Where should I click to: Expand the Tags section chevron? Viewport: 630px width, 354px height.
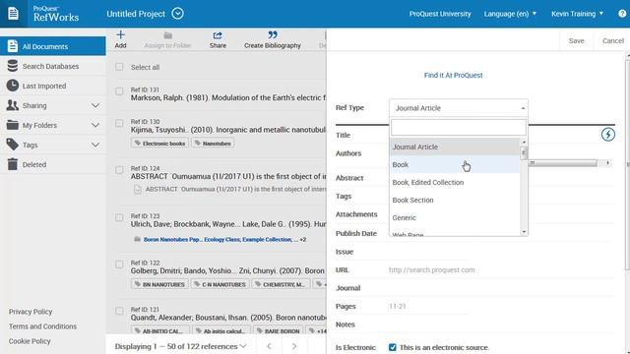point(95,145)
